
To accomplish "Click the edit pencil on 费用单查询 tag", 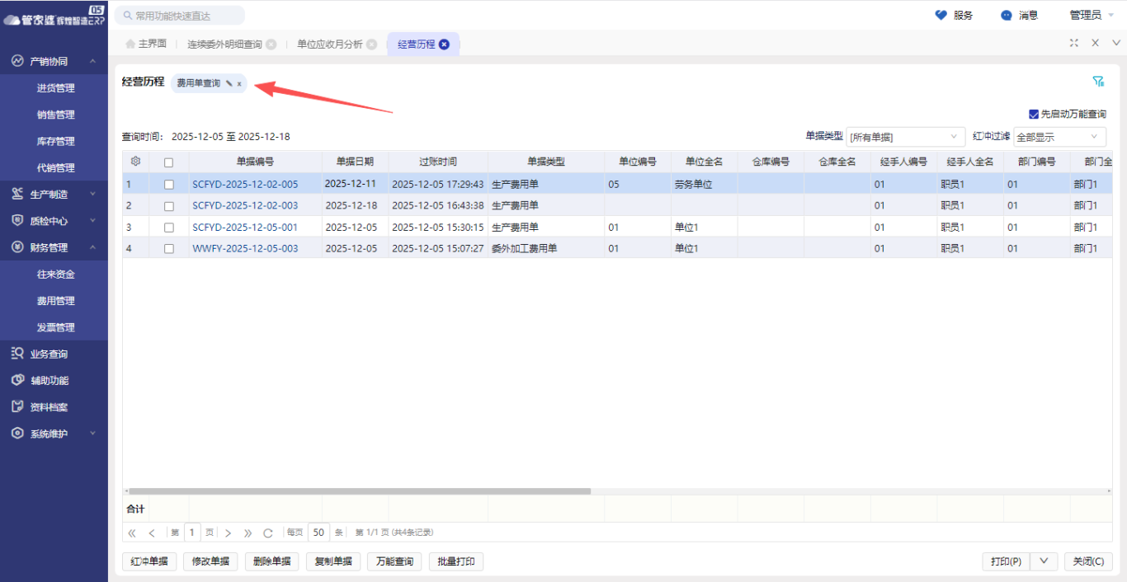I will click(x=229, y=83).
